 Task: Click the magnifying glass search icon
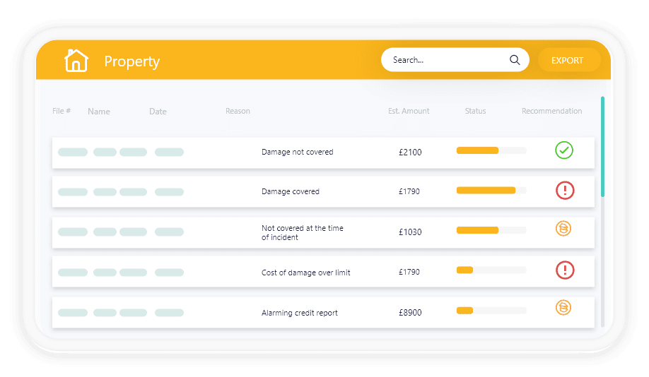(x=515, y=60)
